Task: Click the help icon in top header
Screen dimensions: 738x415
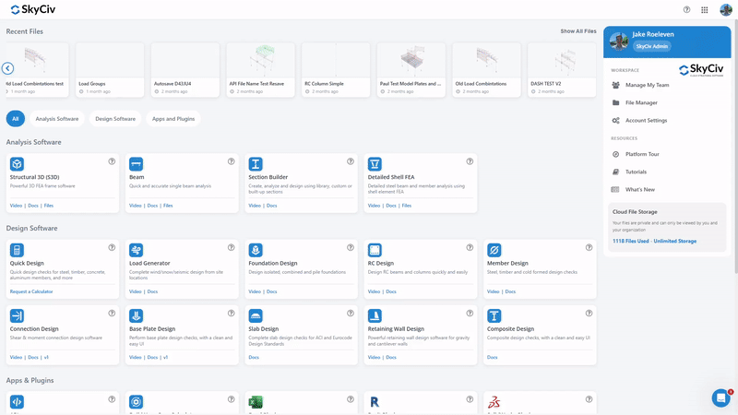Action: coord(686,10)
